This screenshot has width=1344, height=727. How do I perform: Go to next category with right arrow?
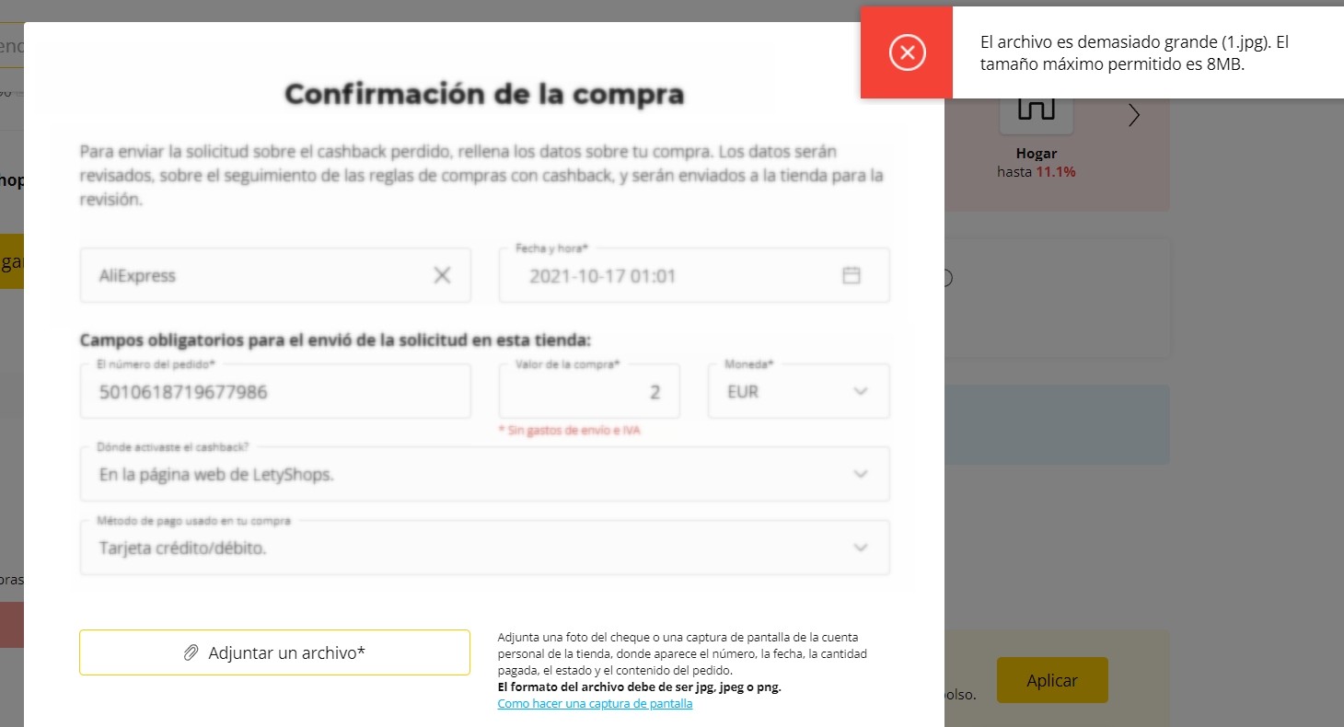[x=1134, y=115]
